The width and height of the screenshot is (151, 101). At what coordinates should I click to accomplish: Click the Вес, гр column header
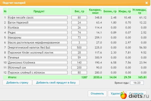click(x=79, y=11)
